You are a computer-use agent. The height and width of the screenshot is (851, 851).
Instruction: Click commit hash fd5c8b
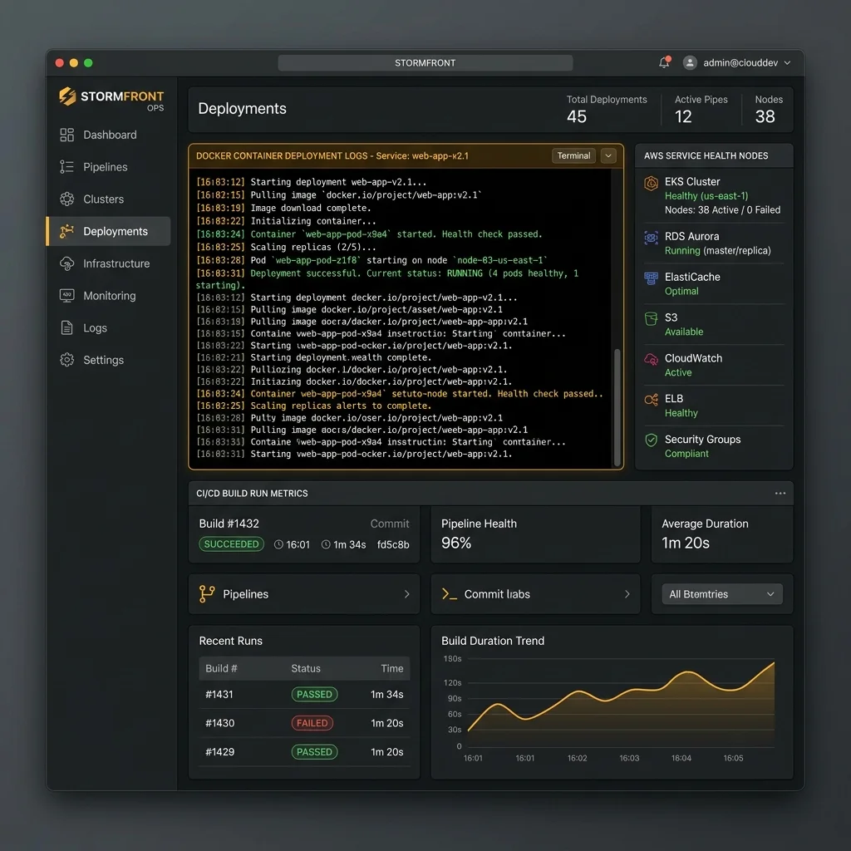393,544
